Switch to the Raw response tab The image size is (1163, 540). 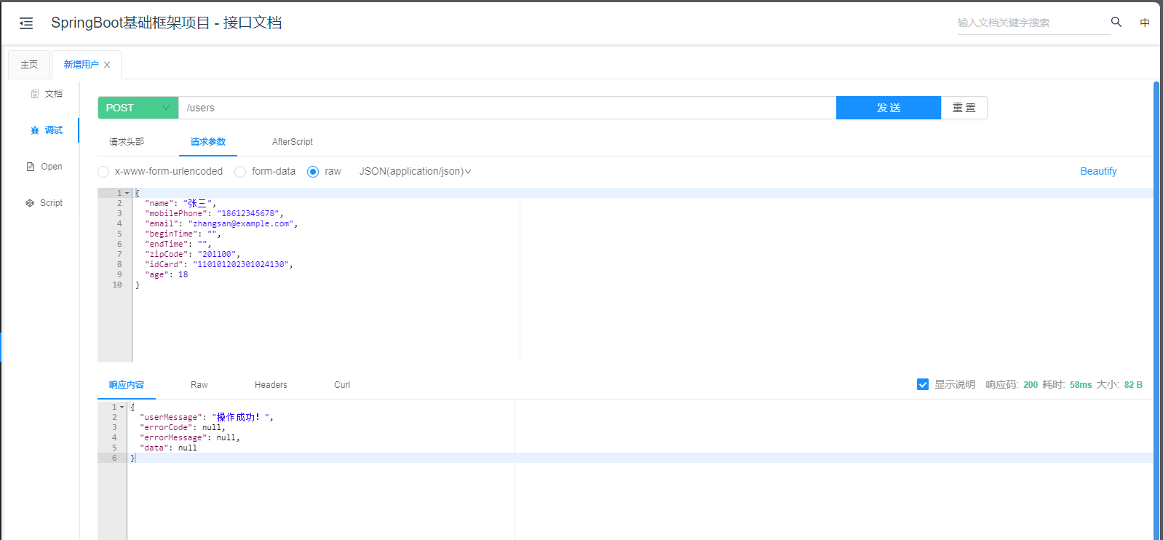click(199, 385)
